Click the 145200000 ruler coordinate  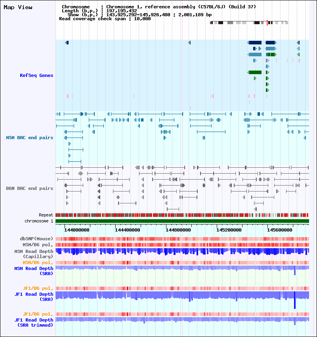[229, 230]
